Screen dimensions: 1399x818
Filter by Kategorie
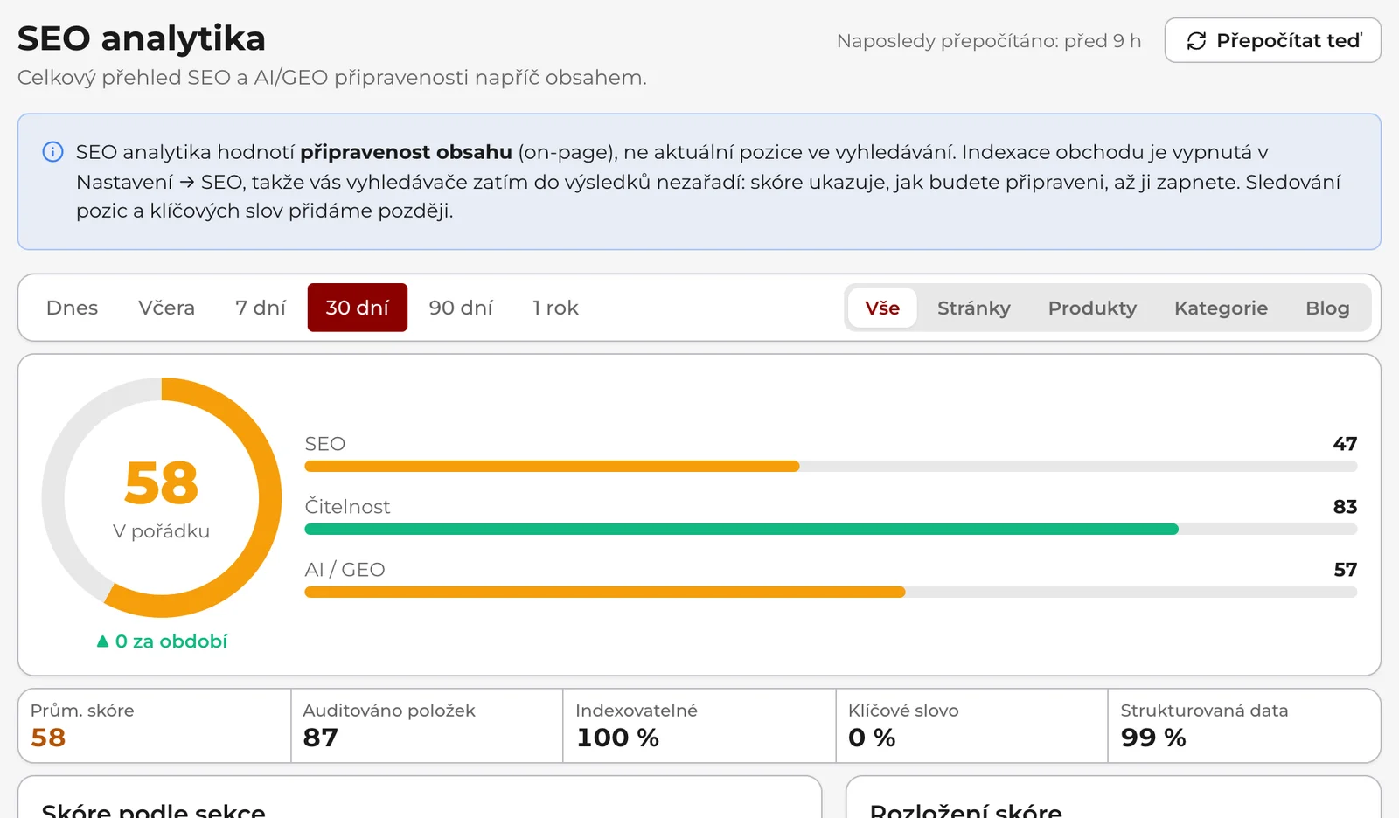pyautogui.click(x=1221, y=308)
